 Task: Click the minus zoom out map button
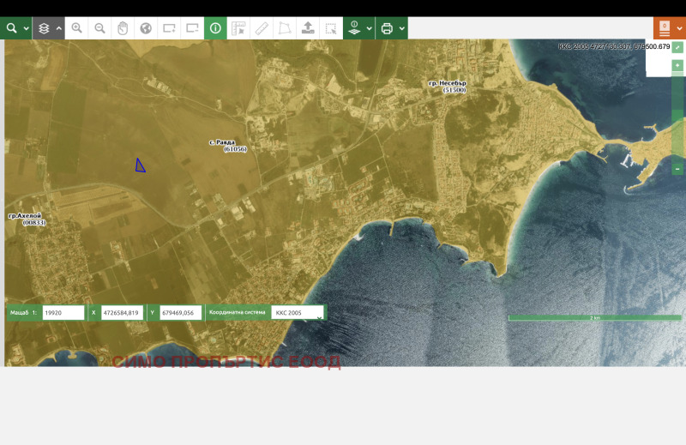click(677, 169)
